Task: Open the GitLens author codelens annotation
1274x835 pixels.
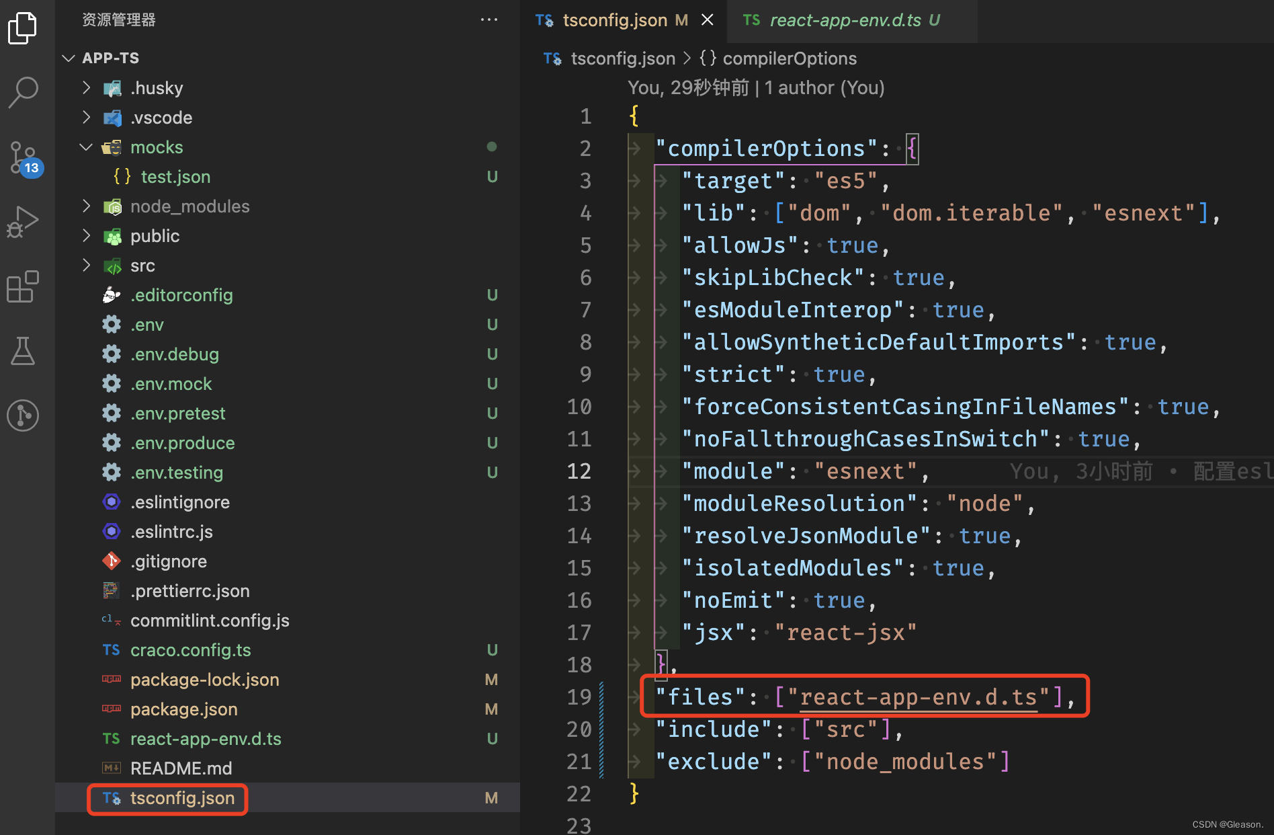Action: [756, 87]
